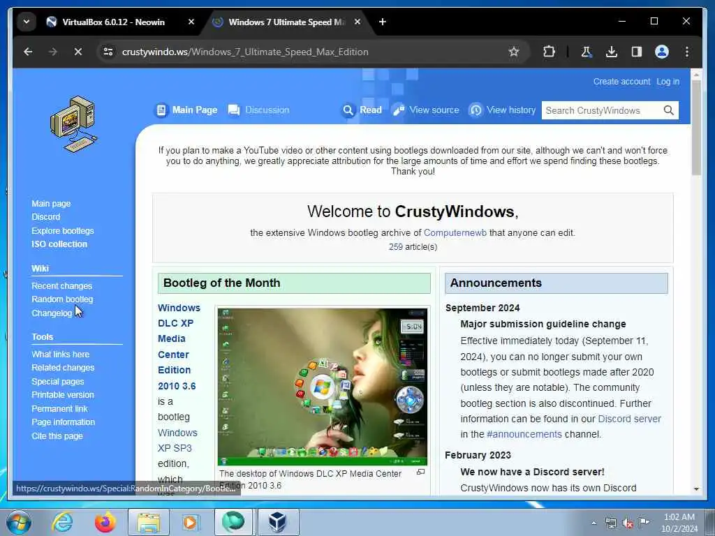Open the View source tab
The image size is (715, 536).
click(425, 110)
